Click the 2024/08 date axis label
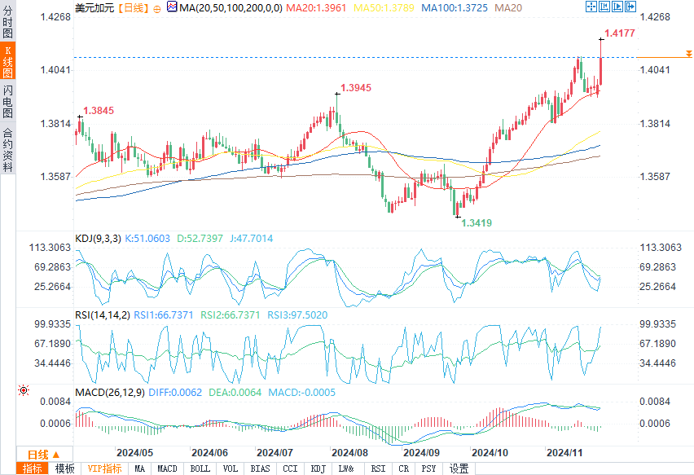Screen dimensions: 694x475 coord(349,453)
